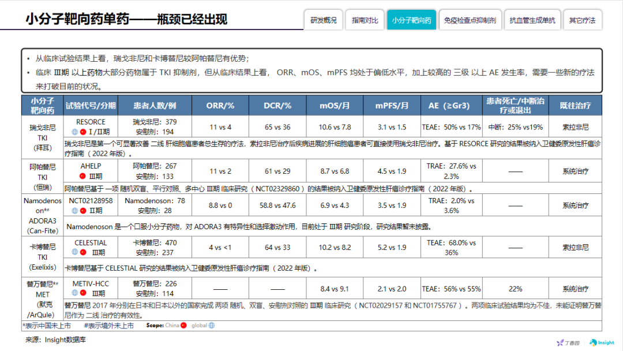This screenshot has height=351, width=623.
Task: Click the 来源: Insight数据库 source note
Action: 55,340
